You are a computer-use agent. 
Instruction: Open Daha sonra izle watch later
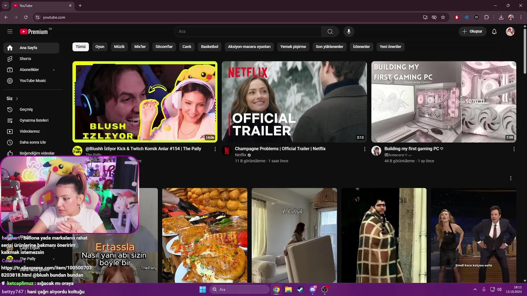click(x=31, y=142)
